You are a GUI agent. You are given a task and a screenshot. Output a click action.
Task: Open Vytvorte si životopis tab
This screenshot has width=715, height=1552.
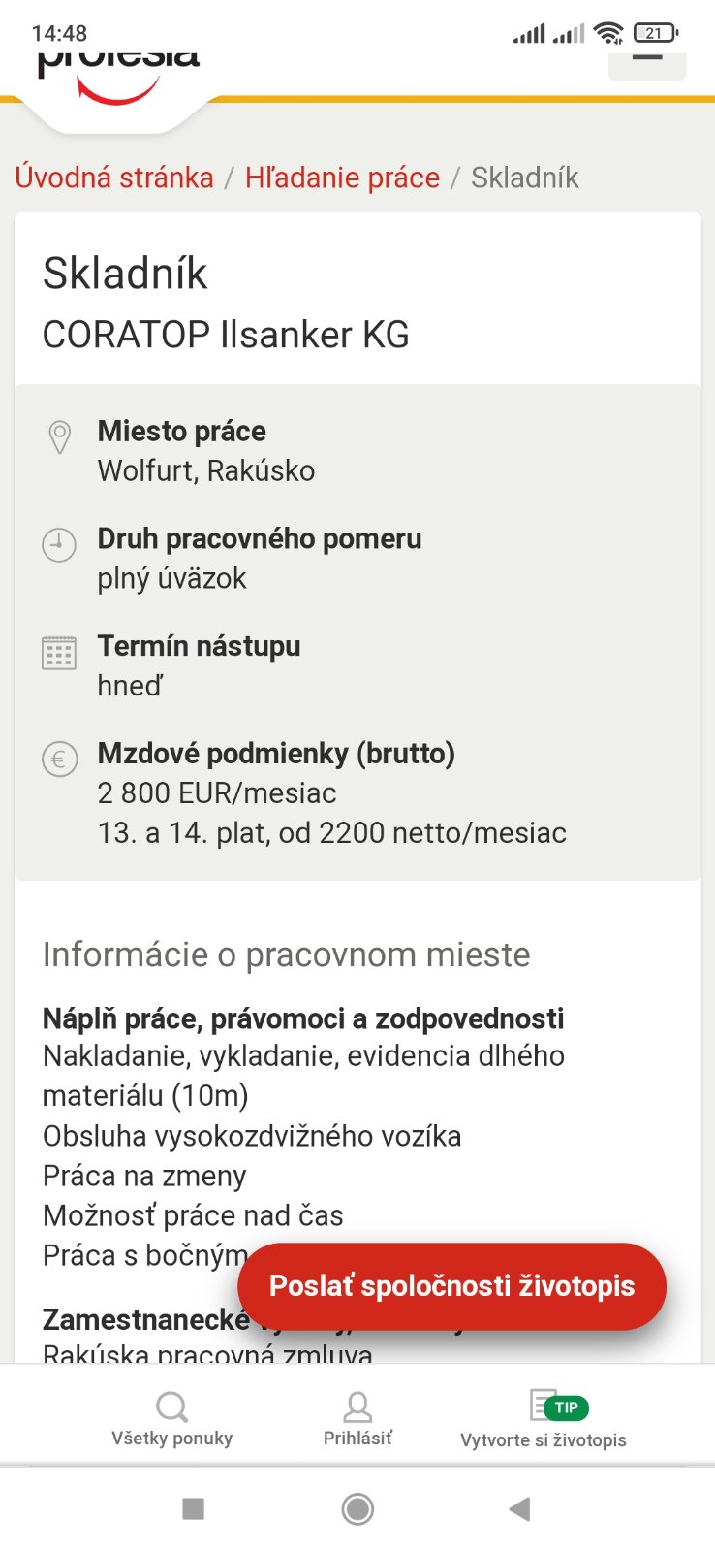(544, 1419)
